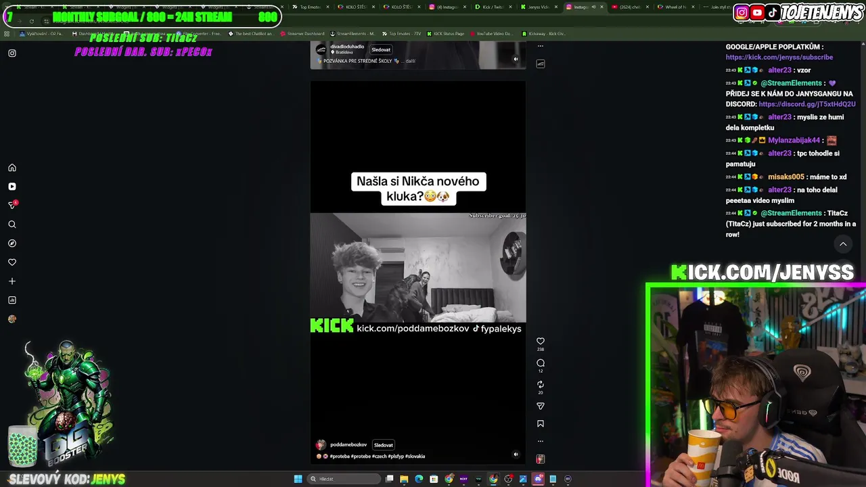
Task: Switch to Kick / Twitch browser tab
Action: (493, 7)
